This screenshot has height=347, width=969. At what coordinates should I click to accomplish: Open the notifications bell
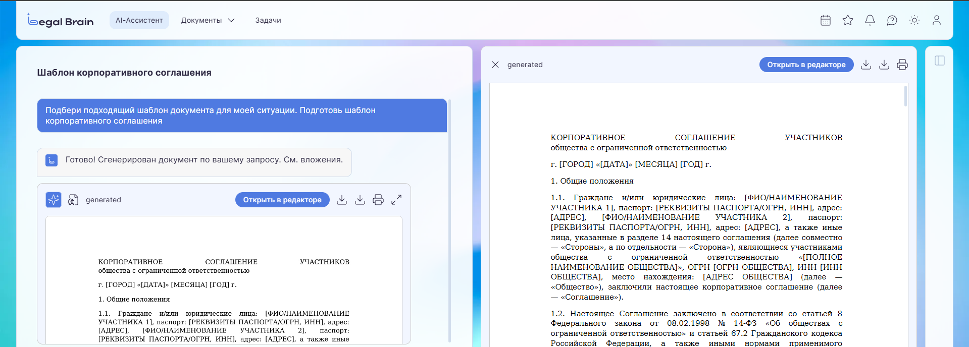[x=870, y=20]
